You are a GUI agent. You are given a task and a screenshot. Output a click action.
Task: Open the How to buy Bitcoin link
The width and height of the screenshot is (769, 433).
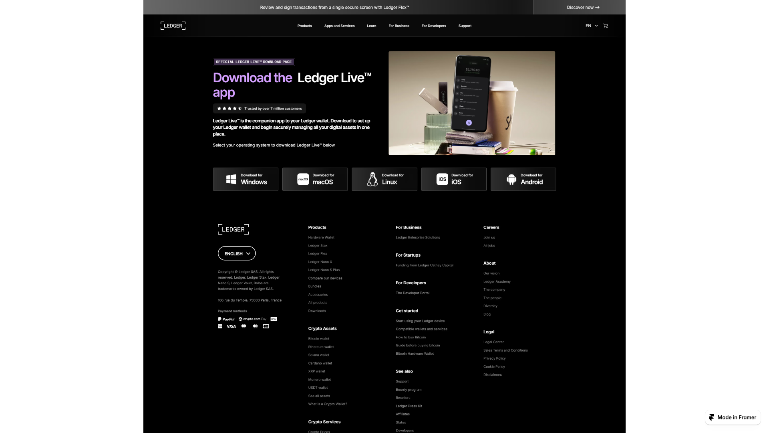[x=411, y=338]
